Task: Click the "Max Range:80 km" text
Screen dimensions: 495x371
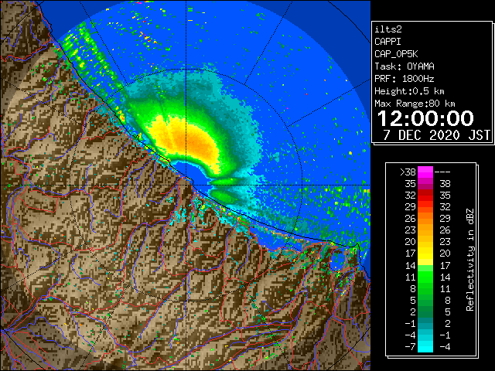Action: [415, 104]
